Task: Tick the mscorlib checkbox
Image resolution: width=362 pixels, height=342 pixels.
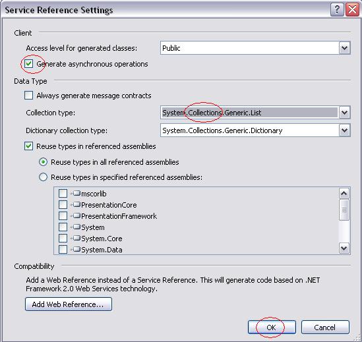Action: click(x=63, y=193)
